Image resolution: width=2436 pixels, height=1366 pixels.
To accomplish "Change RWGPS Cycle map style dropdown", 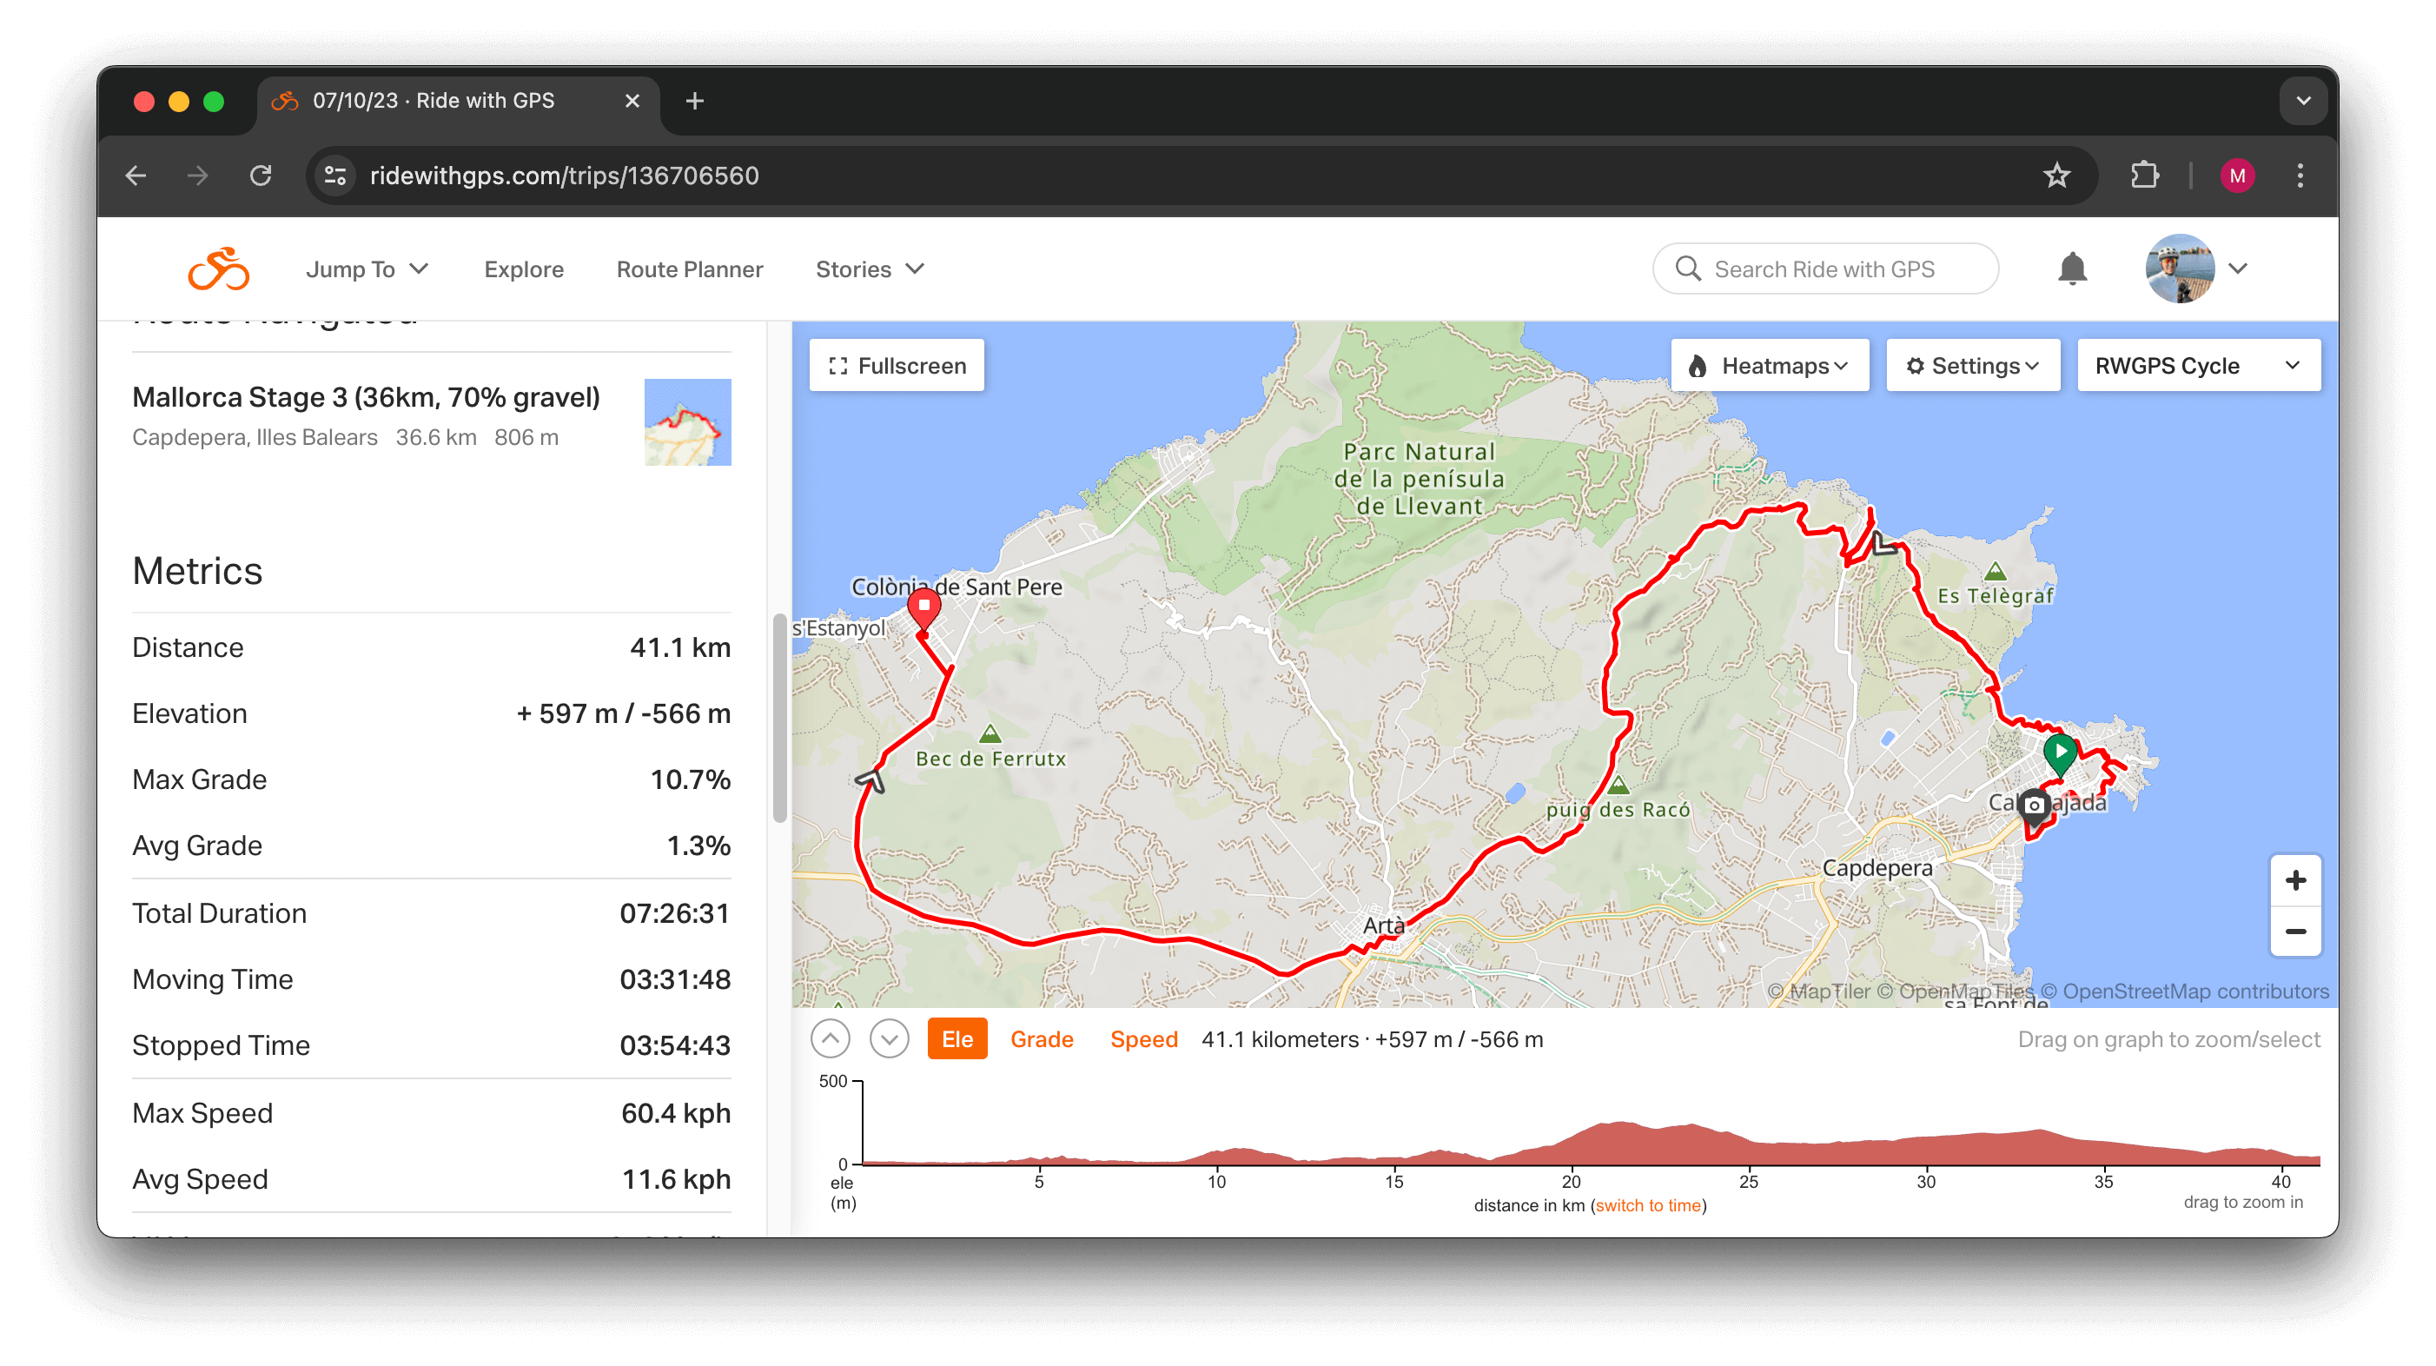I will pos(2197,366).
